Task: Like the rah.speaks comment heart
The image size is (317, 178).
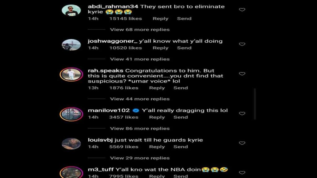Action: coord(242,74)
